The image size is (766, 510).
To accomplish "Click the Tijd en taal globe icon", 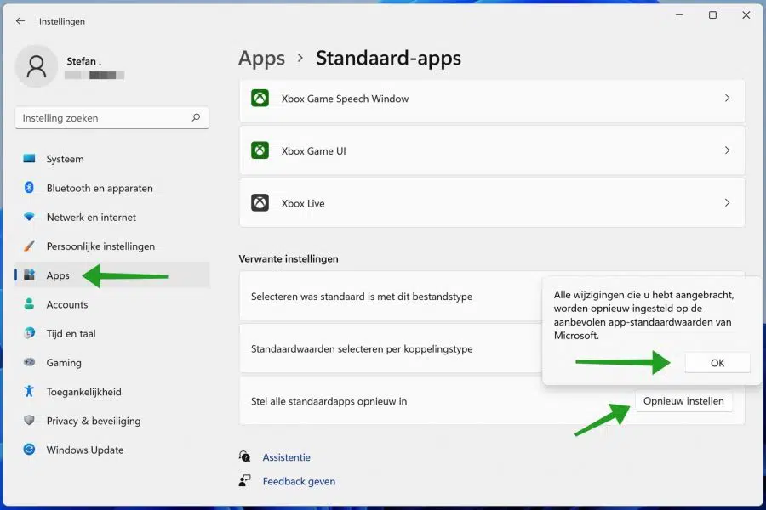I will point(29,333).
